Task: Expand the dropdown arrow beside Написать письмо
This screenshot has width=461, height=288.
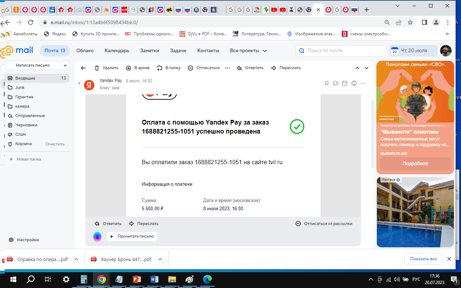Action: tap(65, 66)
